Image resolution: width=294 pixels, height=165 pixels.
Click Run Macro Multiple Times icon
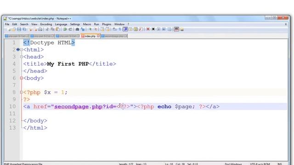[164, 29]
